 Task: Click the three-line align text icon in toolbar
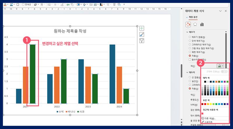(x=114, y=5)
